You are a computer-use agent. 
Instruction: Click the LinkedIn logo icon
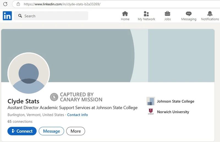7,16
